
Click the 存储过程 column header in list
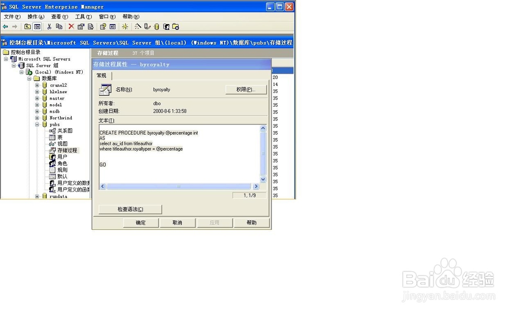pos(107,53)
